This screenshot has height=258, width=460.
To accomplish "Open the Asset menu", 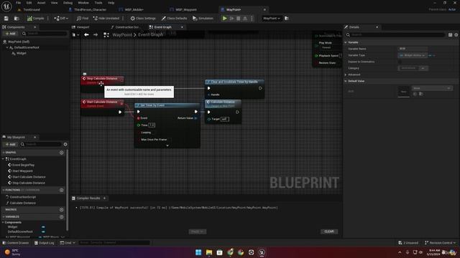I will pyautogui.click(x=42, y=3).
